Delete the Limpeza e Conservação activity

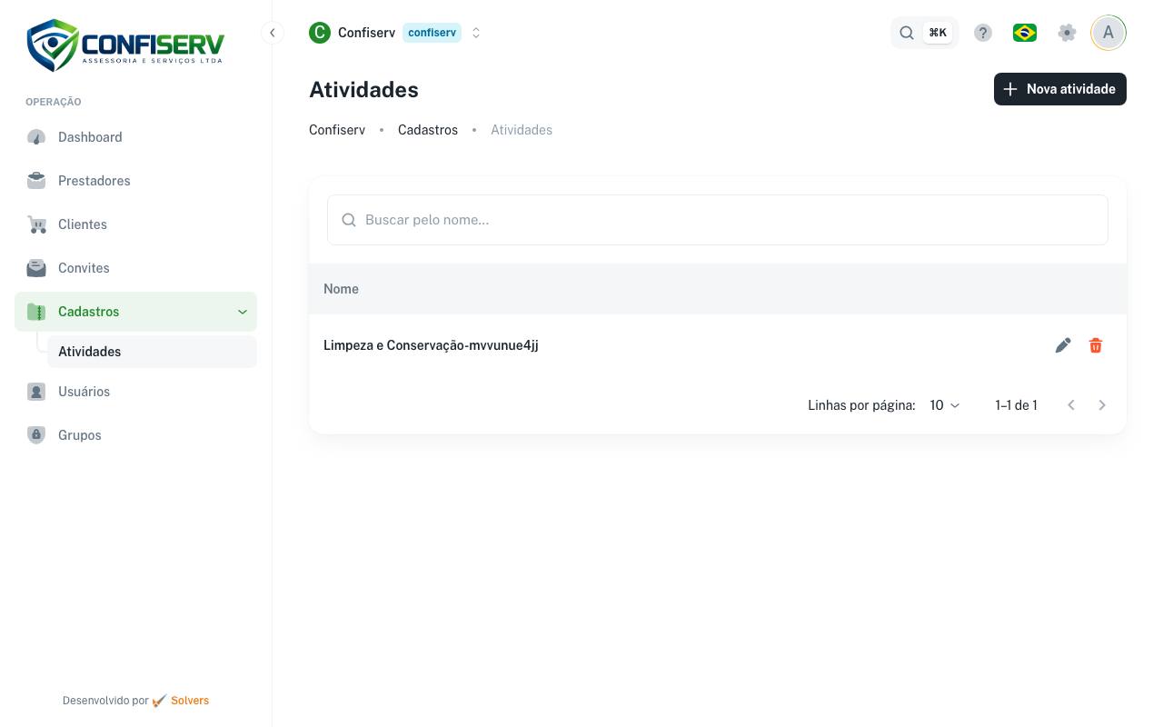click(1096, 345)
